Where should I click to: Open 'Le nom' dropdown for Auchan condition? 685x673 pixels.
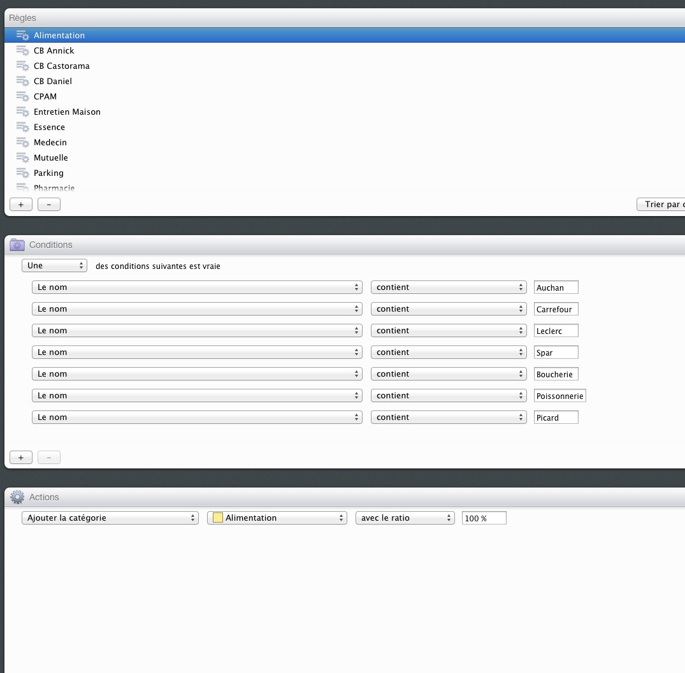[x=196, y=287]
